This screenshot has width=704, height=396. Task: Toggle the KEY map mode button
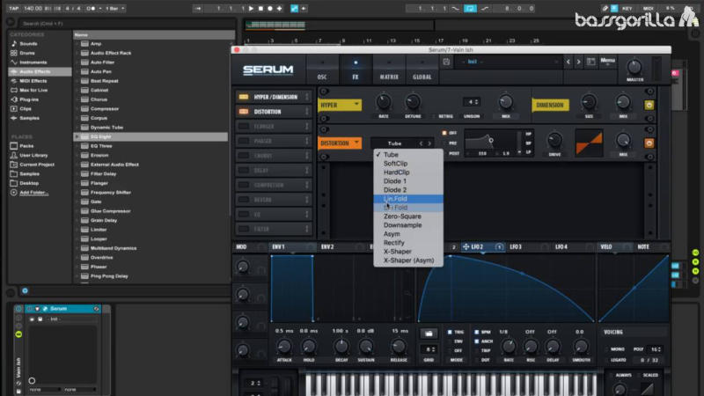(627, 9)
